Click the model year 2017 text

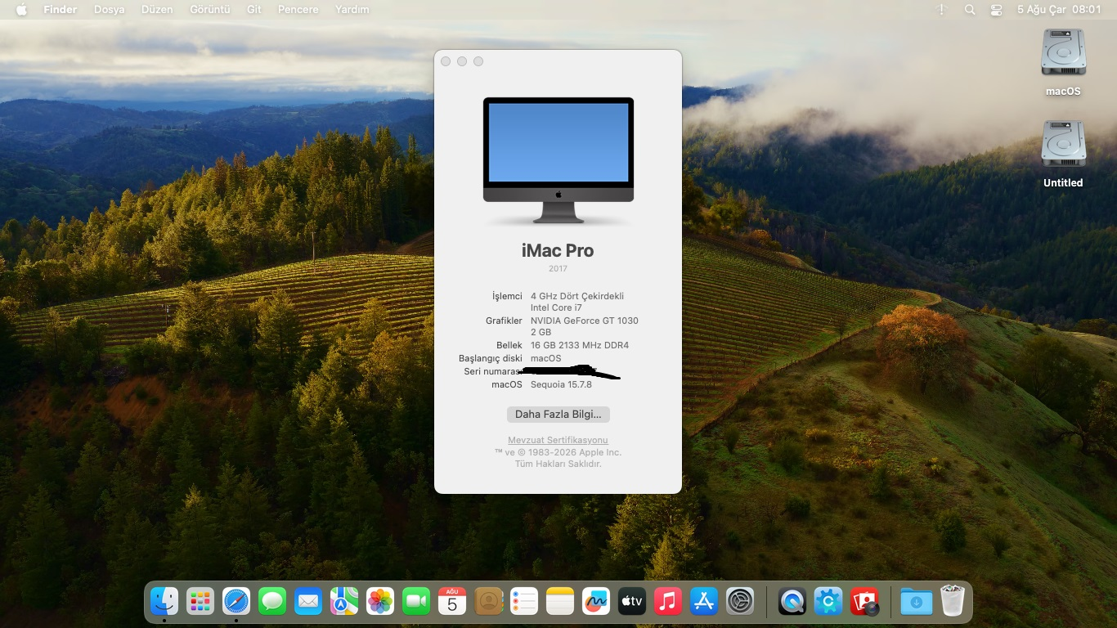pyautogui.click(x=558, y=268)
